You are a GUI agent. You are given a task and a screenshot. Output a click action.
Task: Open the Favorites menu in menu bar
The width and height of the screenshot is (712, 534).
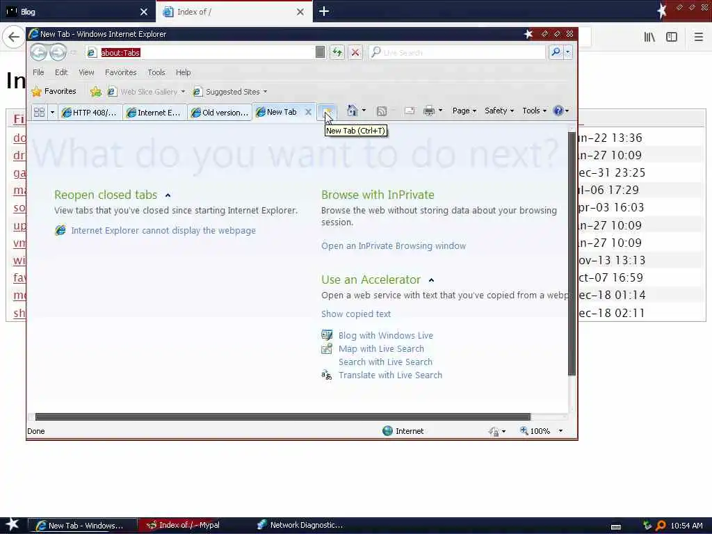coord(120,72)
